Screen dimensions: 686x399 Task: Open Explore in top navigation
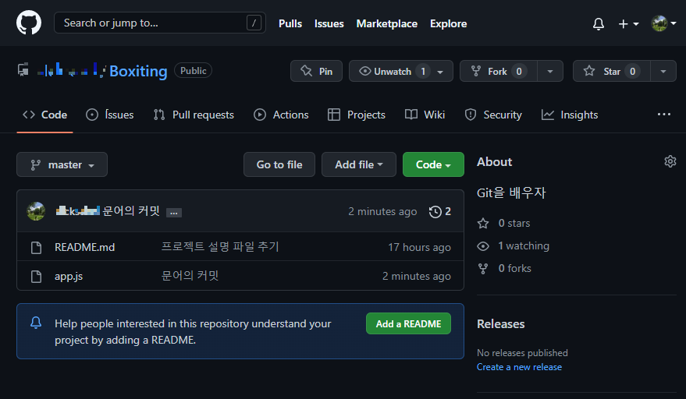pos(448,23)
